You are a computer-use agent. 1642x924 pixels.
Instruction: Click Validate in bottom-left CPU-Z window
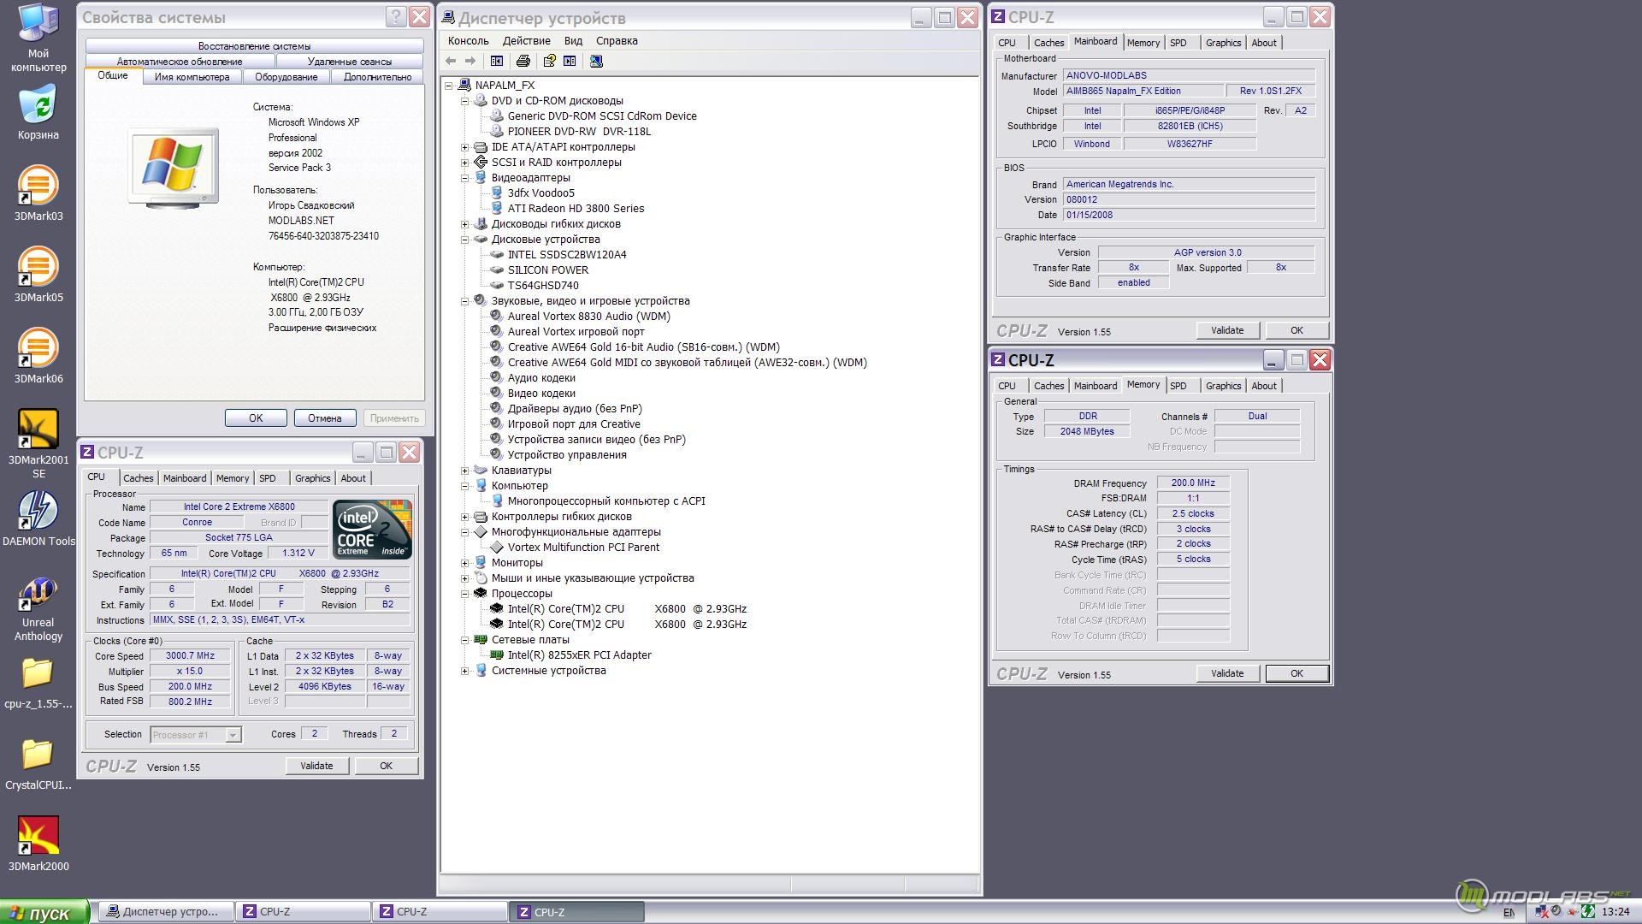coord(316,766)
